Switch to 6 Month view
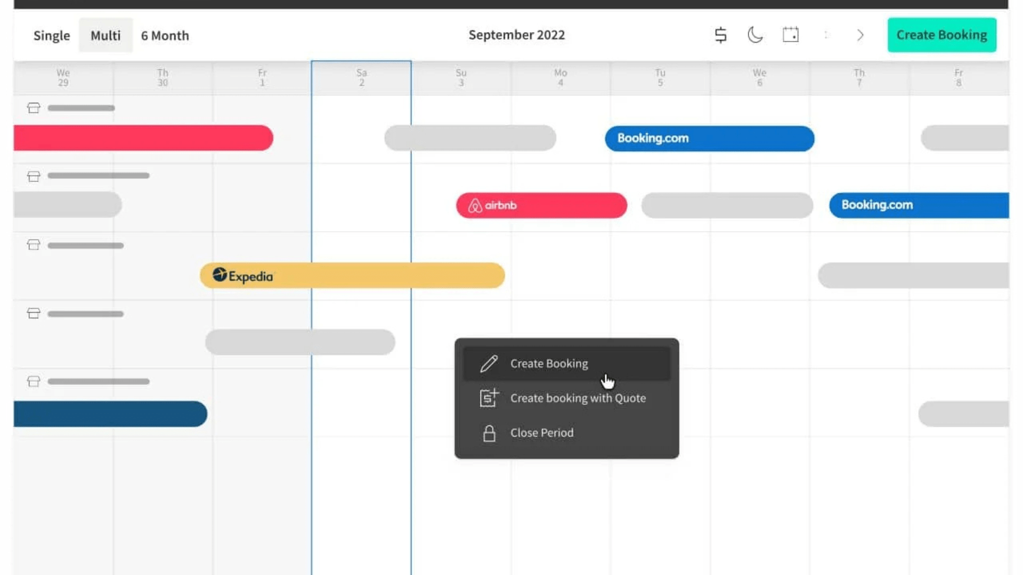The height and width of the screenshot is (575, 1023). 165,36
